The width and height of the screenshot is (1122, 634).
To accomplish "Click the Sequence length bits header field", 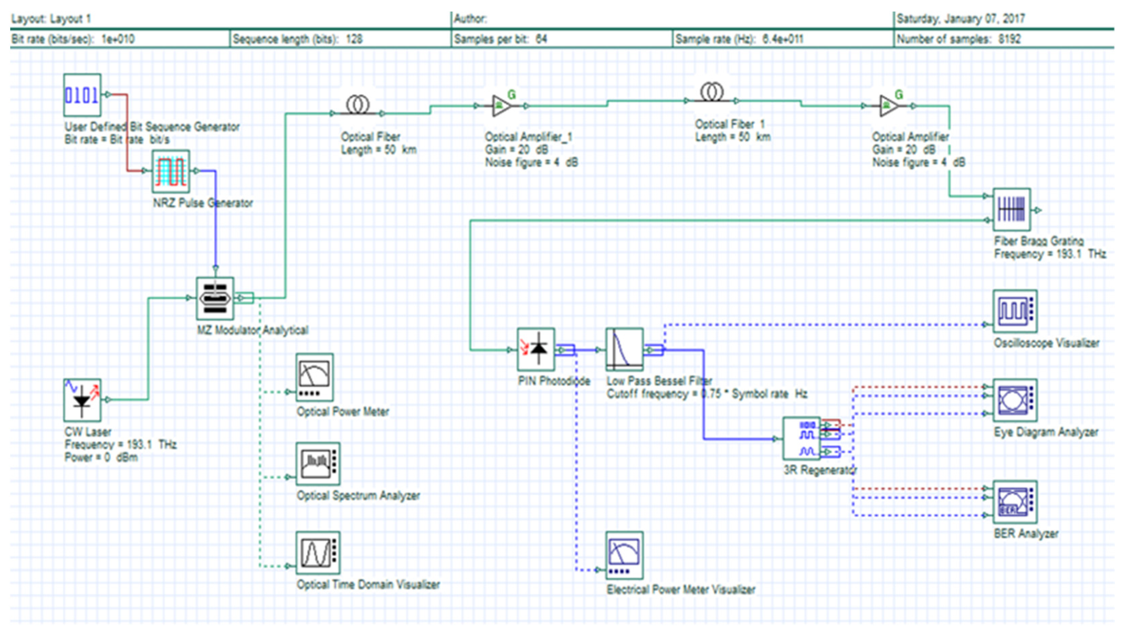I will pyautogui.click(x=298, y=39).
